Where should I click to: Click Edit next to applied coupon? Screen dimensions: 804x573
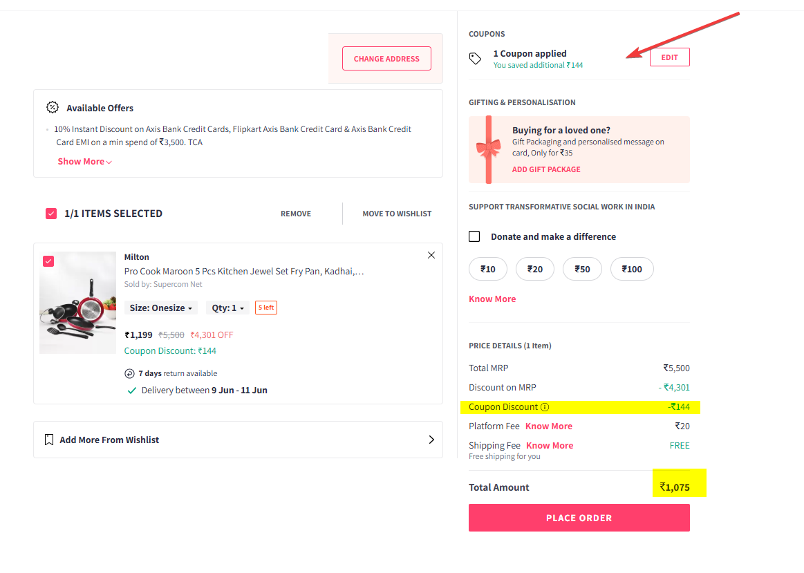[669, 57]
